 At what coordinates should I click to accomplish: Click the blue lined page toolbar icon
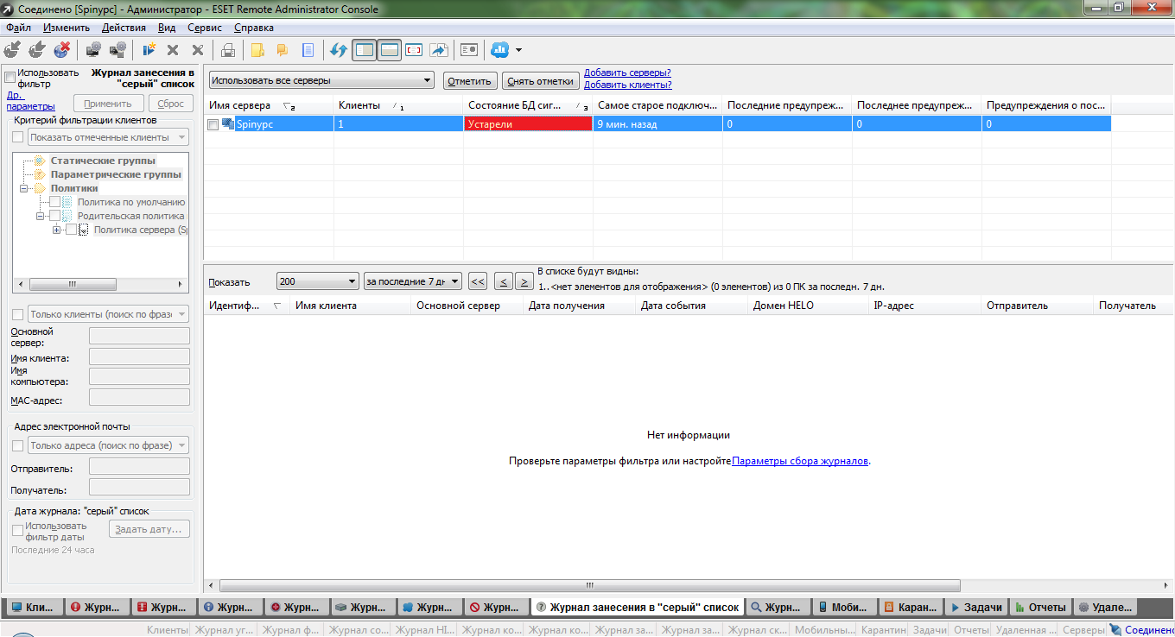pos(307,49)
